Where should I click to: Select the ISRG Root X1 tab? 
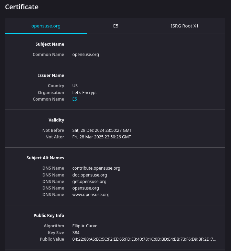click(185, 26)
